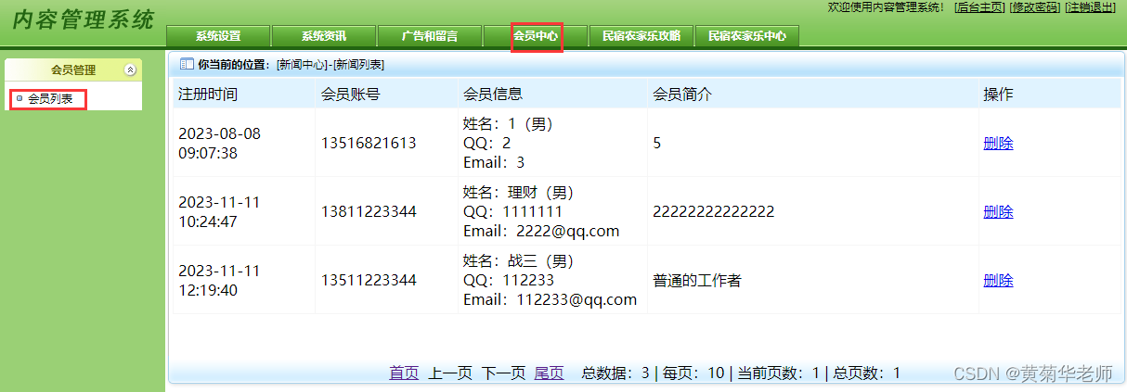The width and height of the screenshot is (1127, 392).
Task: Delete member 13811223344
Action: (998, 211)
